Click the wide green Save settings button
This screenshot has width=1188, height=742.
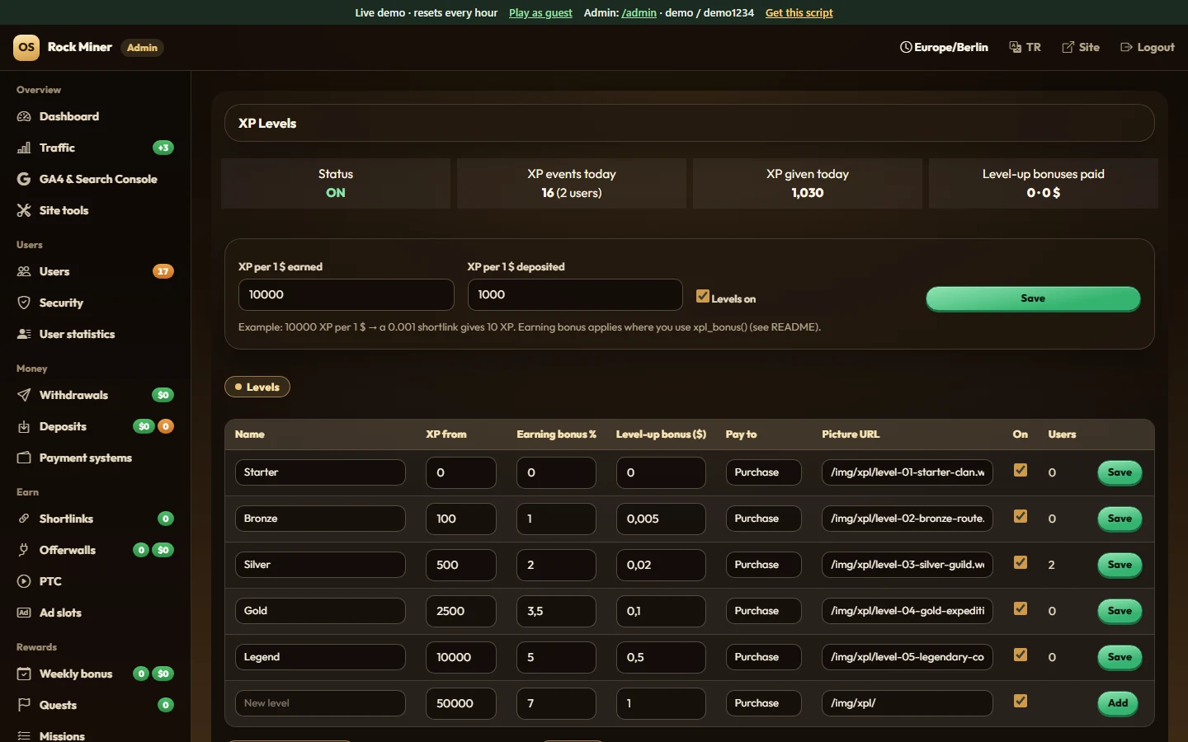(x=1033, y=298)
